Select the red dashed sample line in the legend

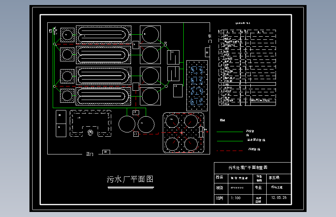pos(230,151)
